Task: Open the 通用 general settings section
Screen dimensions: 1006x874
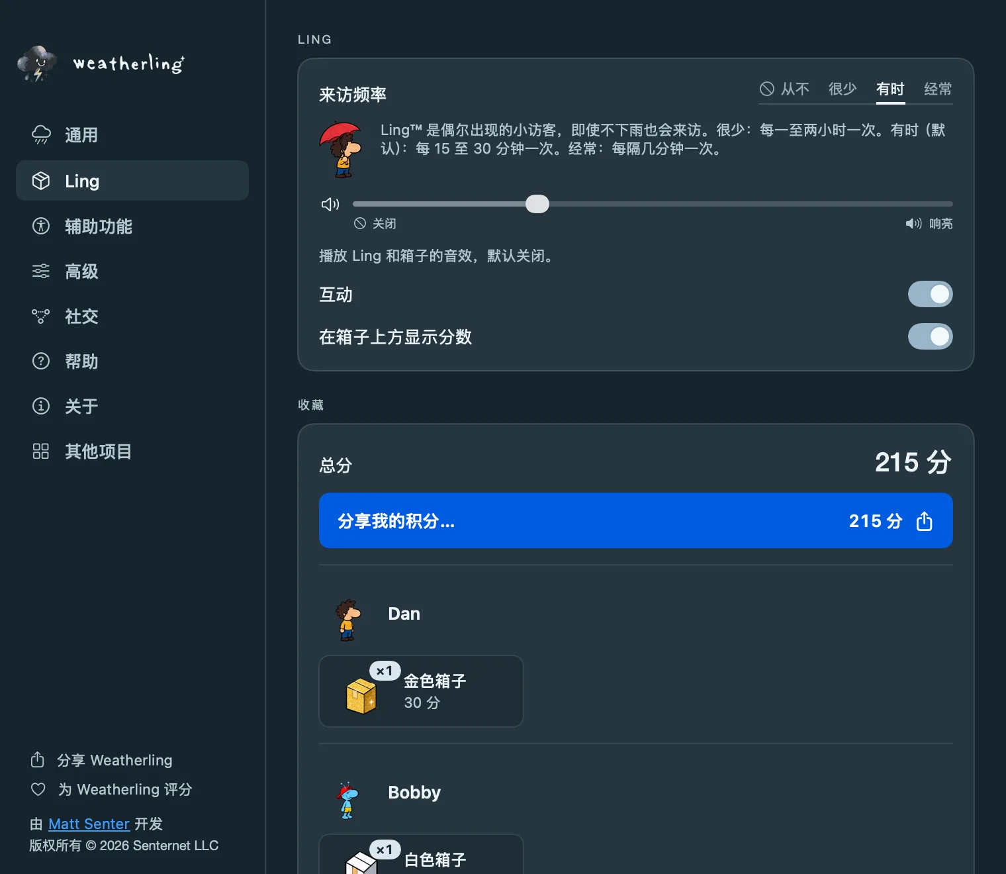Action: pyautogui.click(x=132, y=135)
